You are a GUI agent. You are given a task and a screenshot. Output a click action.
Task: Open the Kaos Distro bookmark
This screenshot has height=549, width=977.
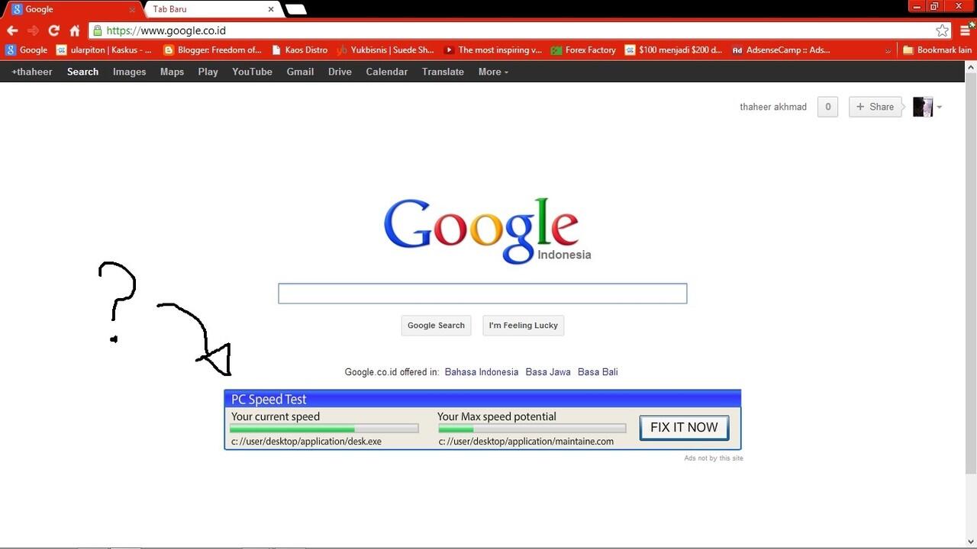pyautogui.click(x=299, y=50)
